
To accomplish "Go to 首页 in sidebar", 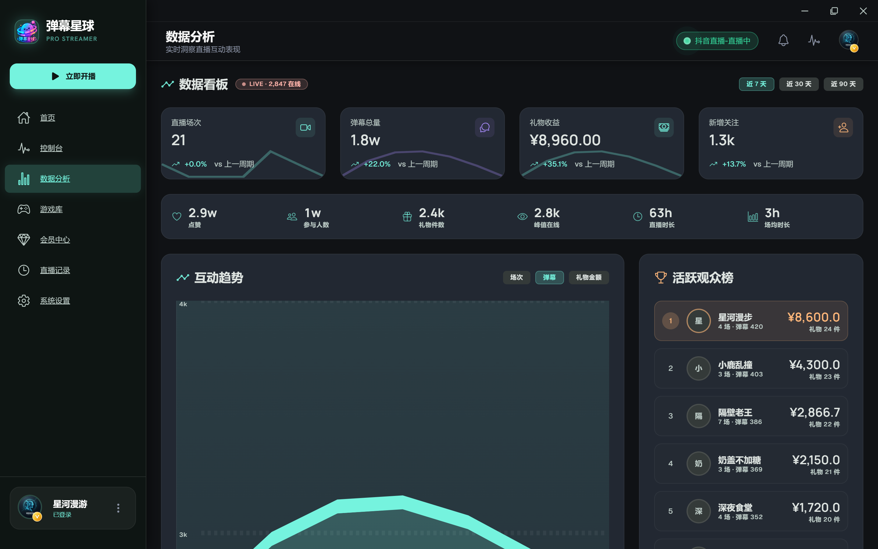I will click(x=73, y=118).
